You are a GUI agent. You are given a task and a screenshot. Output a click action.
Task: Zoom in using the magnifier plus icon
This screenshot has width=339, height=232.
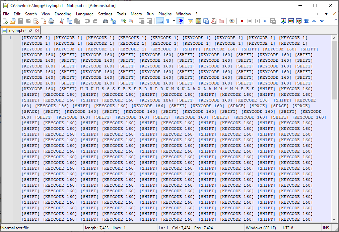124,21
